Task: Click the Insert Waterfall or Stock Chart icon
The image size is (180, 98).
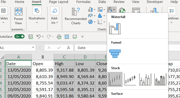Action: point(110,9)
